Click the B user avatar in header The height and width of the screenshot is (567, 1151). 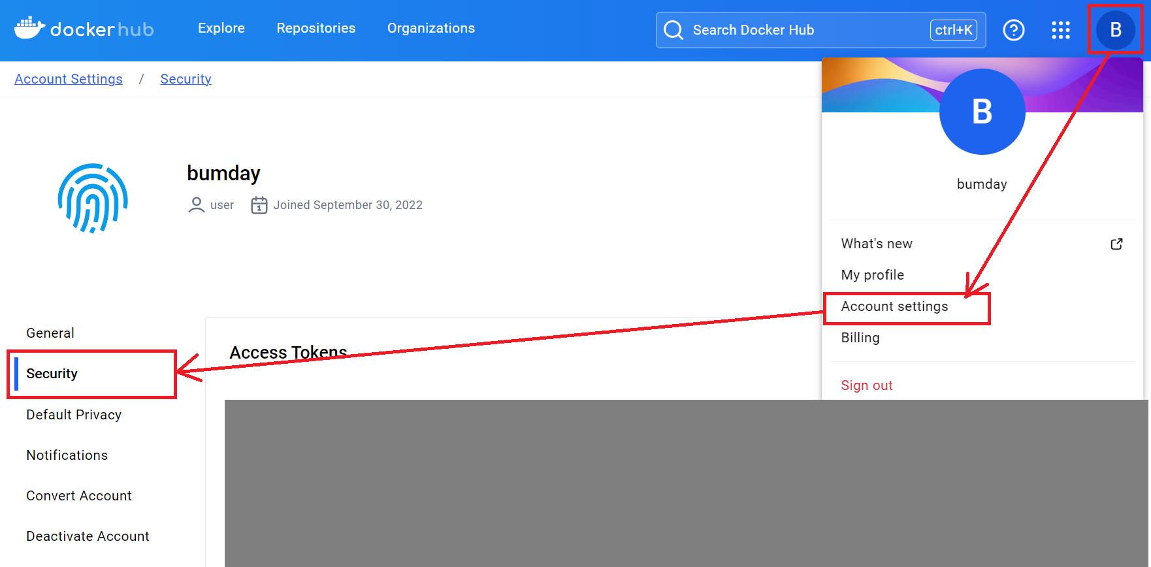(x=1116, y=29)
